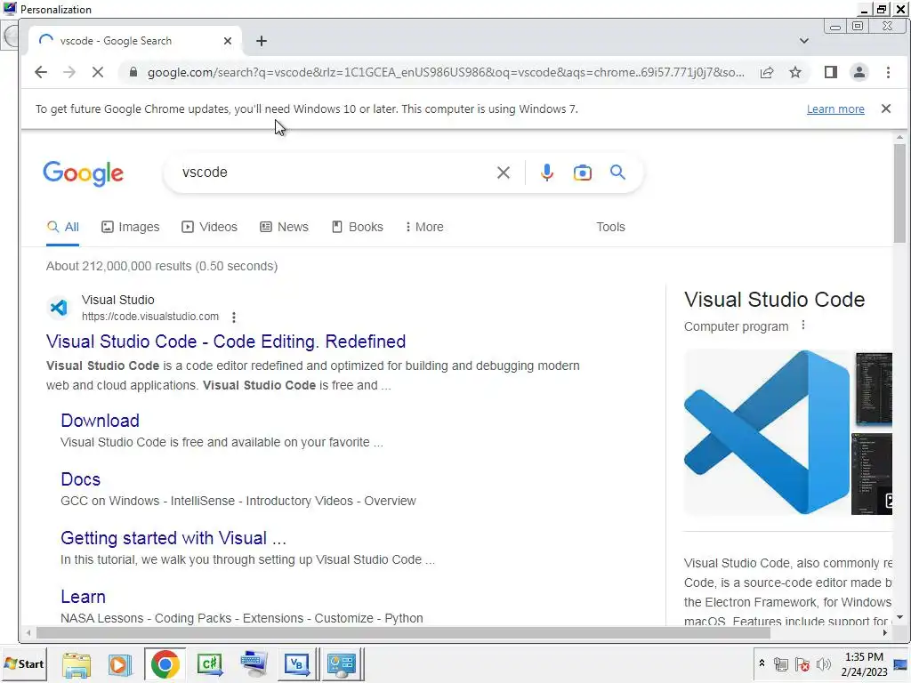911x683 pixels.
Task: Click the horizontal scrollbar thumb
Action: point(403,632)
